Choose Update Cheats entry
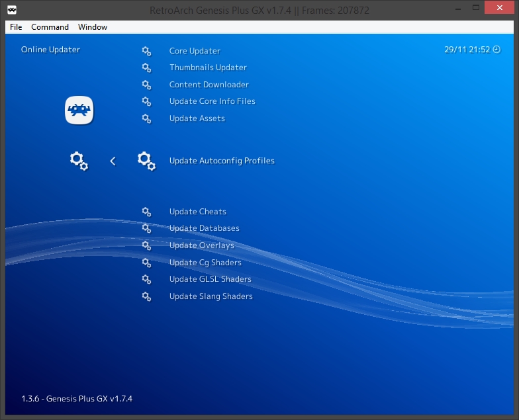This screenshot has height=420, width=519. point(197,212)
